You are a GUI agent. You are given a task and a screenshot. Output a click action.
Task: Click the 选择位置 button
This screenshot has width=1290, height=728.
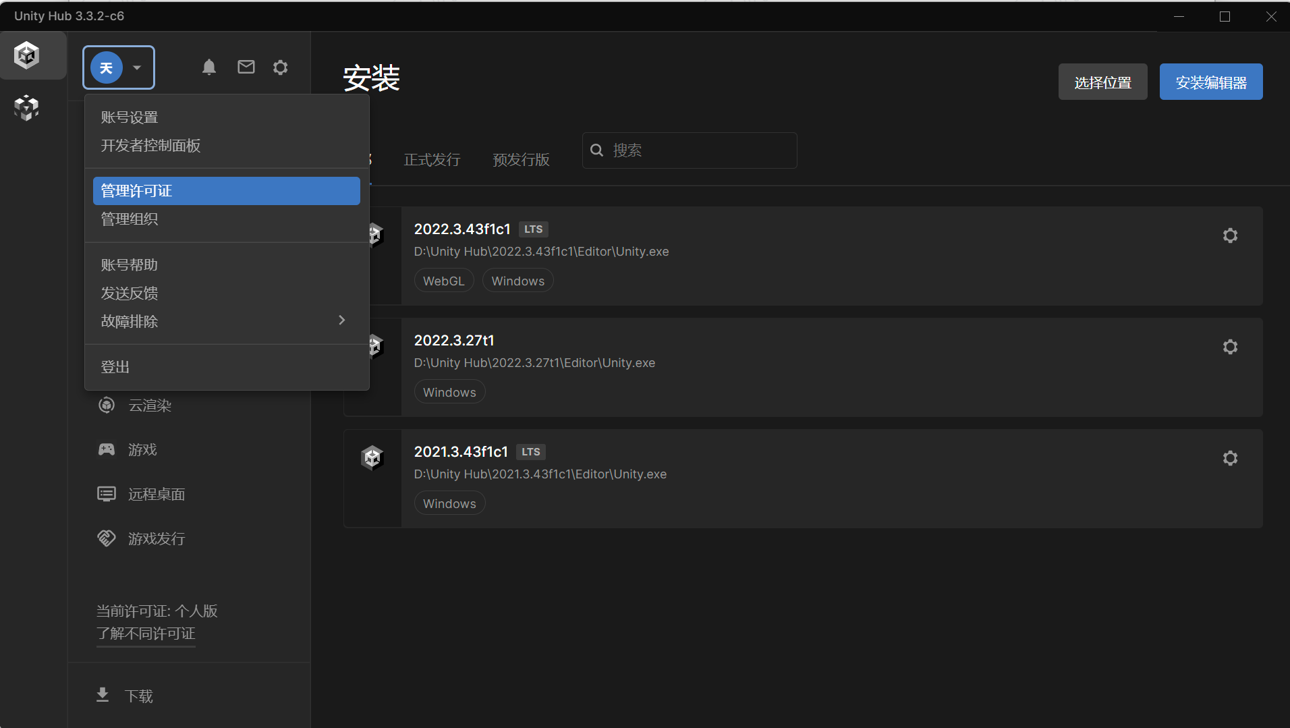click(x=1102, y=82)
